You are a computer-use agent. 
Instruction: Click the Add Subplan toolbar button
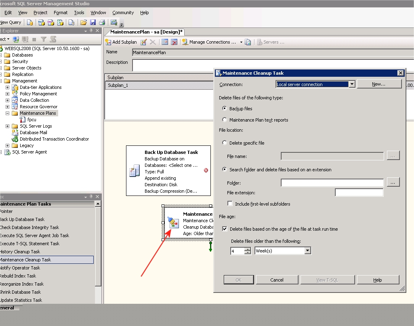(121, 42)
